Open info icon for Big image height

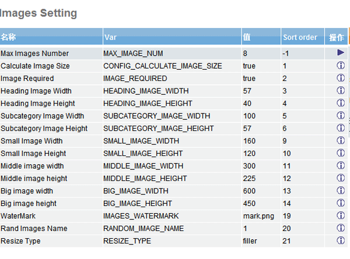tap(341, 203)
